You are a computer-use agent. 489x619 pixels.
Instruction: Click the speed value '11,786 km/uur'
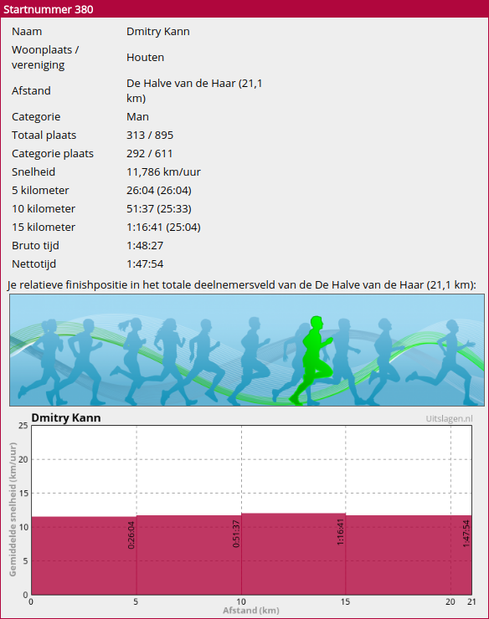coord(163,172)
